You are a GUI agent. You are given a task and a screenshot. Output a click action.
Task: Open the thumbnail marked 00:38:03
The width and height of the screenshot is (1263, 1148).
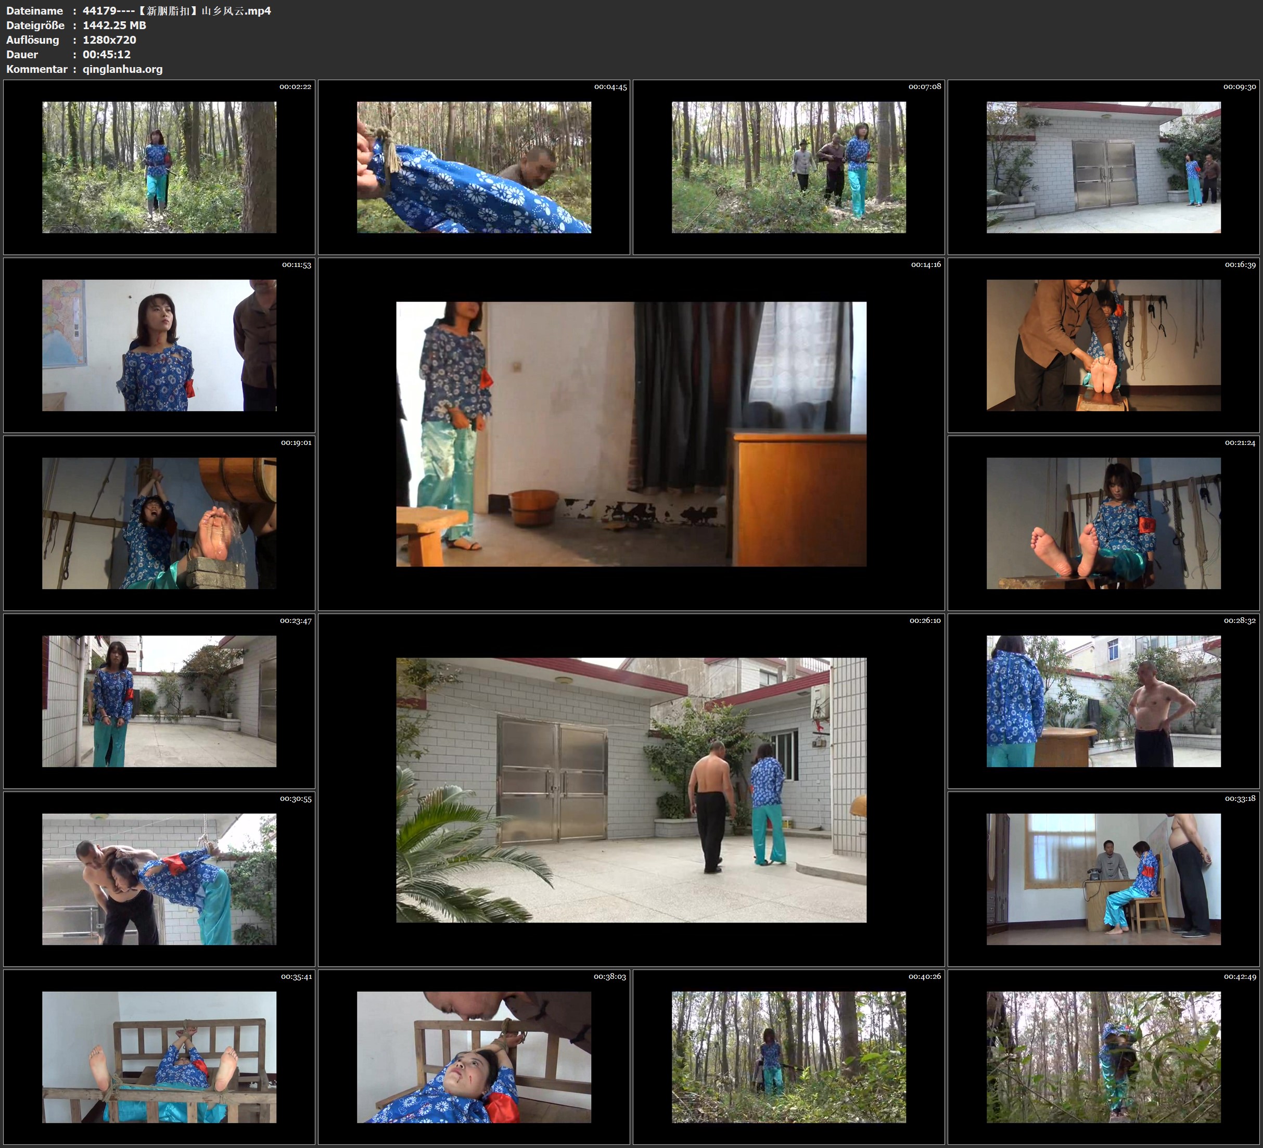click(474, 1057)
